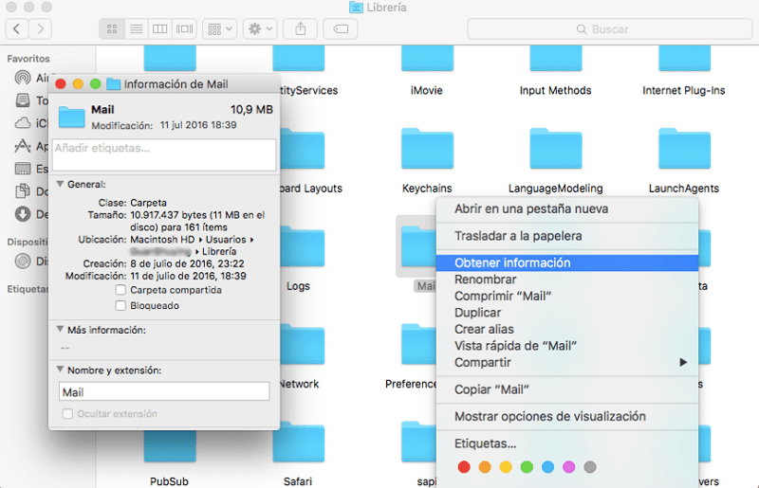This screenshot has height=488, width=759.
Task: Switch to Cover Flow view in toolbar
Action: click(184, 29)
